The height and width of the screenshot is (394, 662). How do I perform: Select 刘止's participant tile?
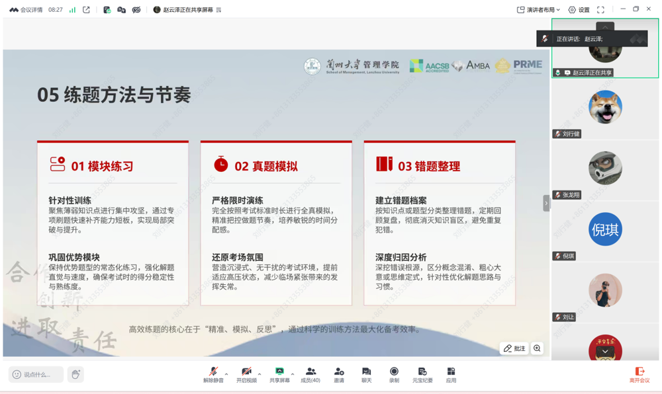605,292
